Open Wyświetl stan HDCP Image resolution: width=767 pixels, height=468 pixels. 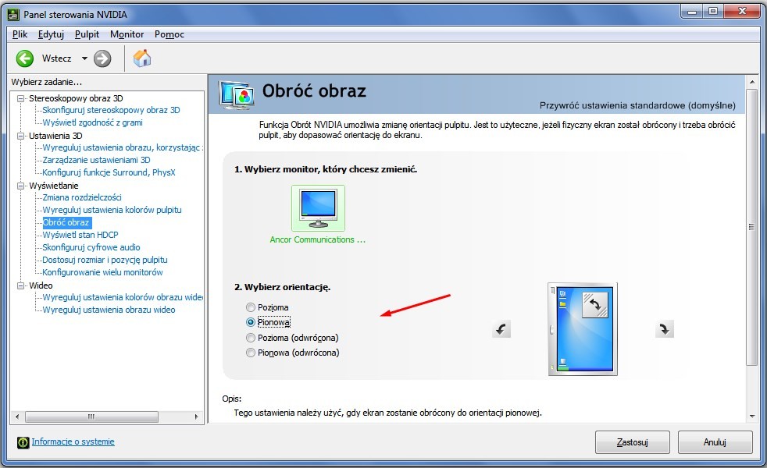point(80,235)
